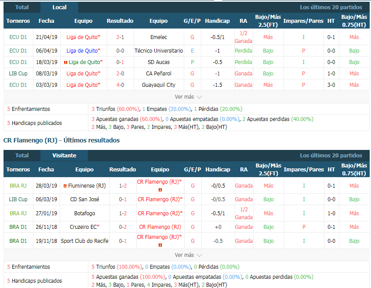Click the blue 'E' draw result indicator
This screenshot has height=288, width=371.
click(193, 51)
